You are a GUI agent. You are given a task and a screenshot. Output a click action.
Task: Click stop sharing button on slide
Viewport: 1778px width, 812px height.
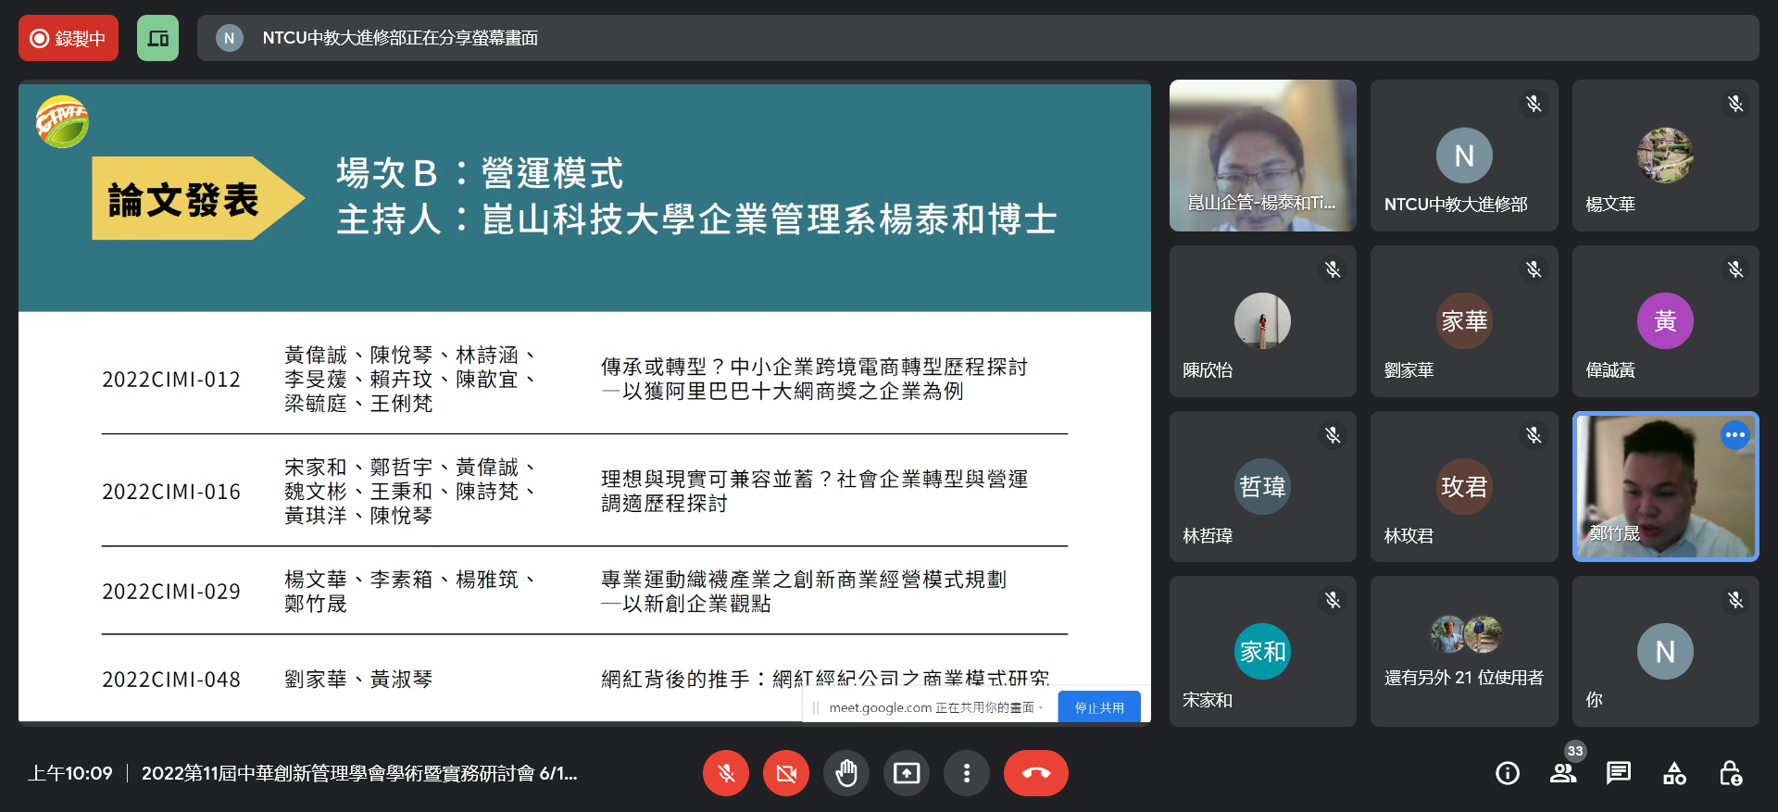1098,707
